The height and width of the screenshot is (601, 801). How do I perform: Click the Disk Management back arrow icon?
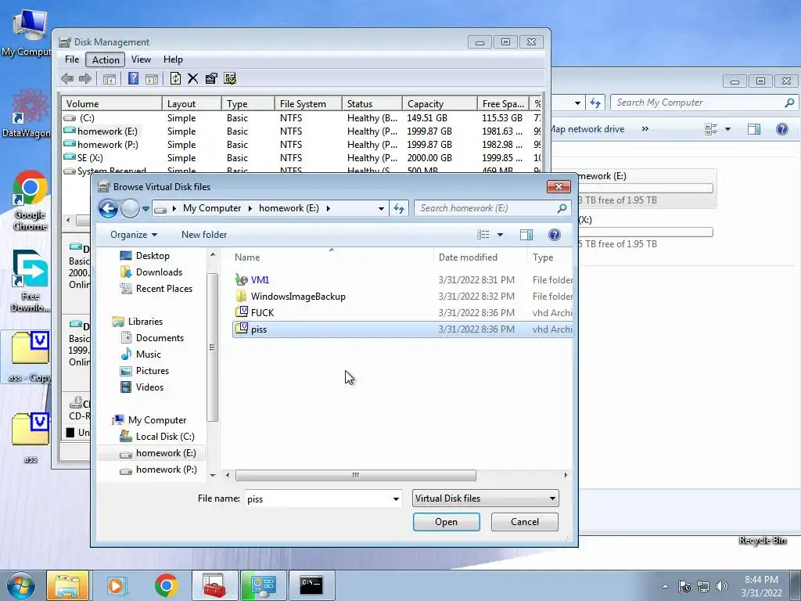67,78
